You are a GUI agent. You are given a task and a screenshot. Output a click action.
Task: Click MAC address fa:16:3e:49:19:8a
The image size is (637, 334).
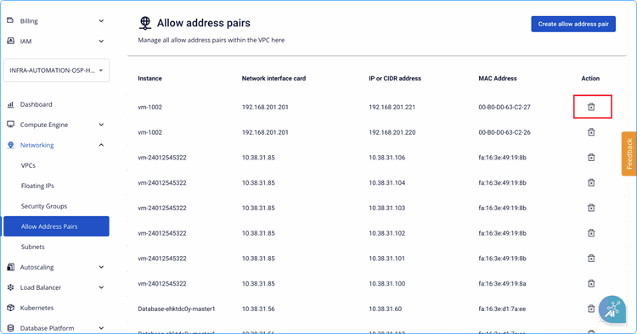point(502,284)
